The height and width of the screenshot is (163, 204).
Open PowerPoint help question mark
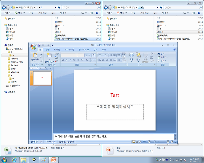click(x=175, y=50)
